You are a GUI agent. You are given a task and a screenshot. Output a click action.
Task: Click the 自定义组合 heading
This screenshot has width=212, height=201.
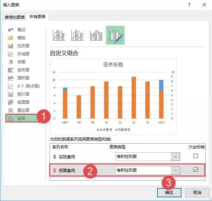point(64,53)
